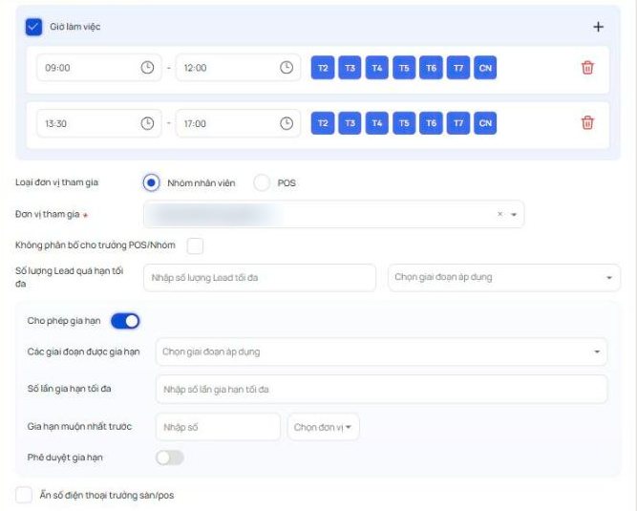Viewport: 637px width, 511px height.
Task: Toggle T7 in the 09:00 - 12:00 row
Action: [x=458, y=68]
